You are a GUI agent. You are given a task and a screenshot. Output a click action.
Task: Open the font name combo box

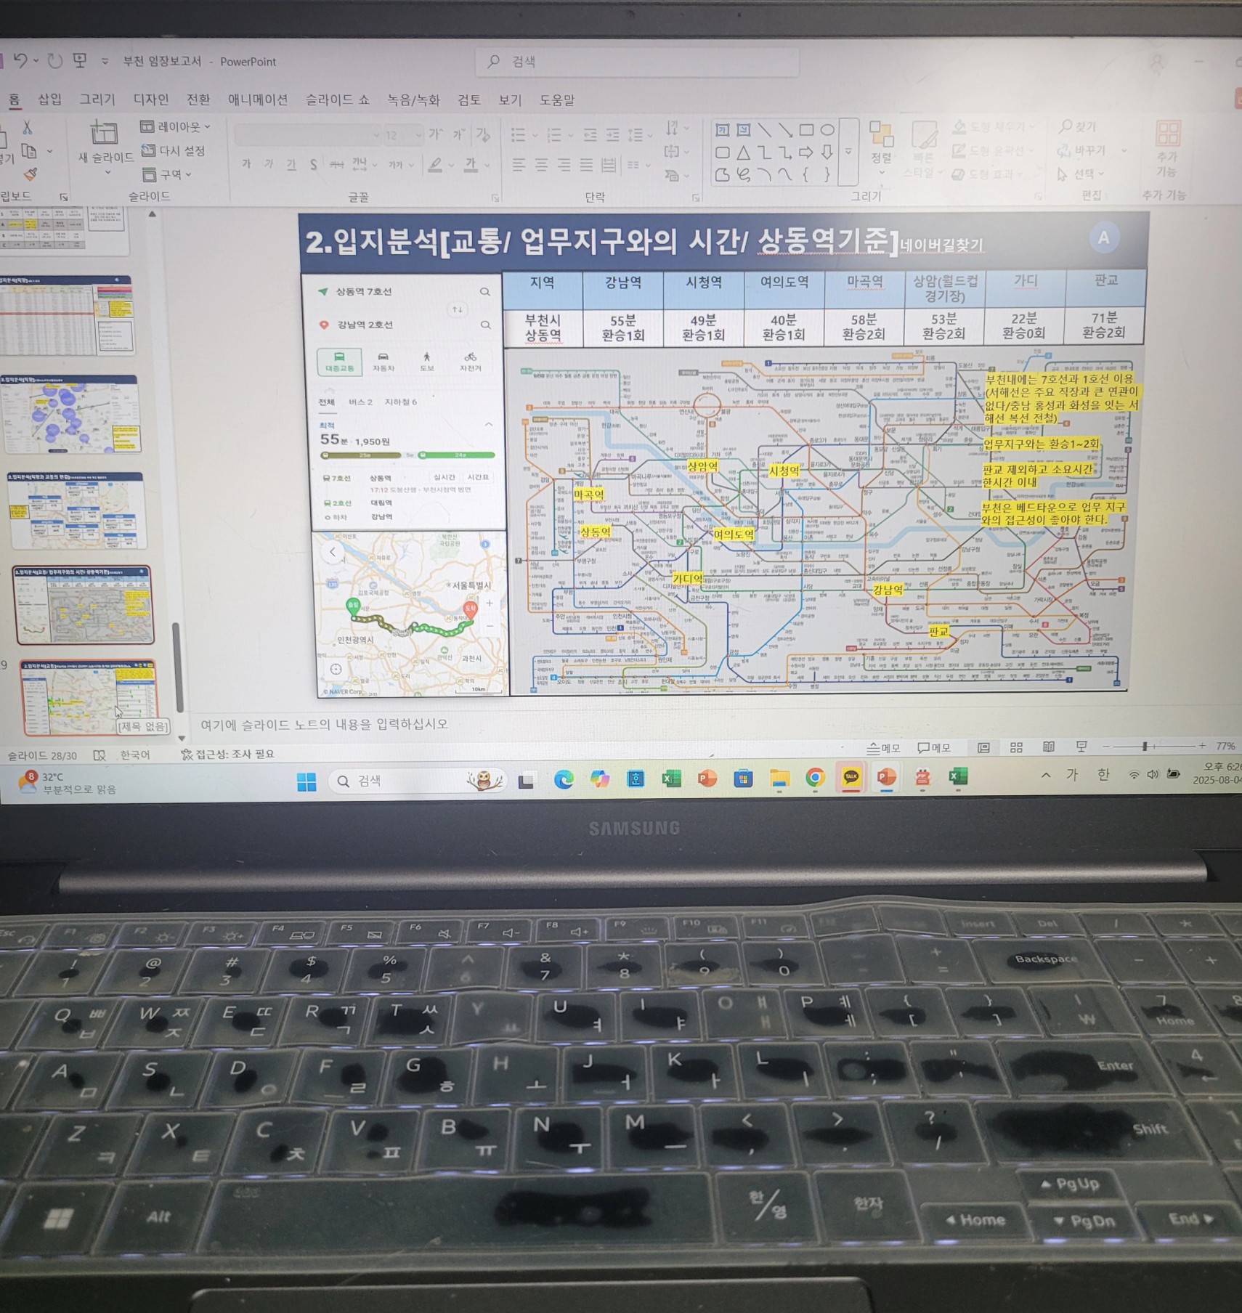tap(307, 135)
